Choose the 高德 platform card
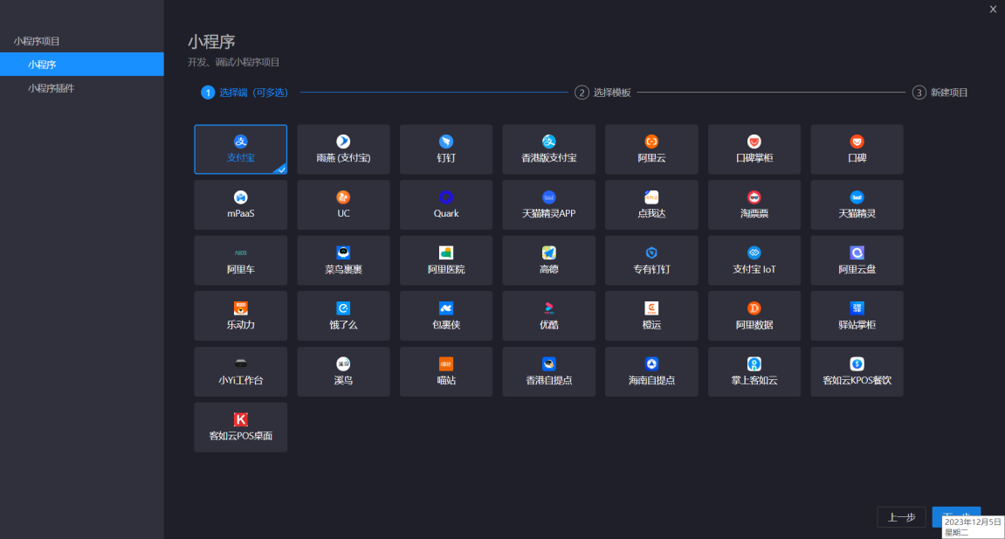1005x539 pixels. click(x=548, y=260)
